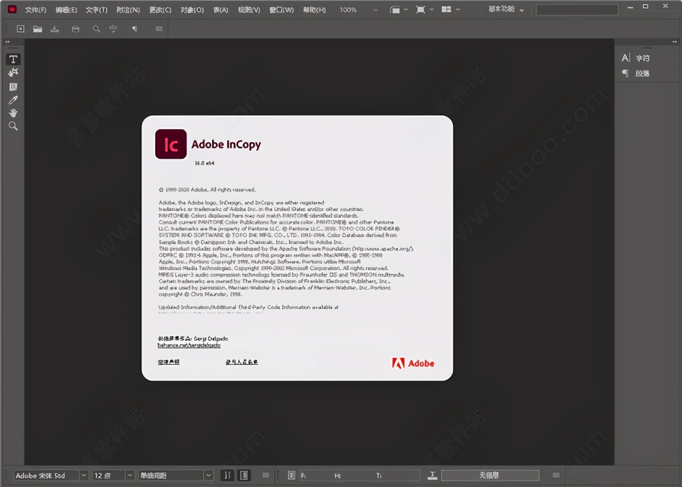Toggle hidden characters pilcrow icon in top toolbar
The height and width of the screenshot is (487, 682).
click(135, 28)
